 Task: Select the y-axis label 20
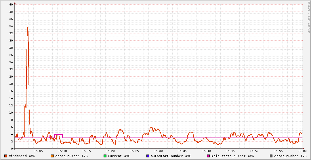(11, 77)
